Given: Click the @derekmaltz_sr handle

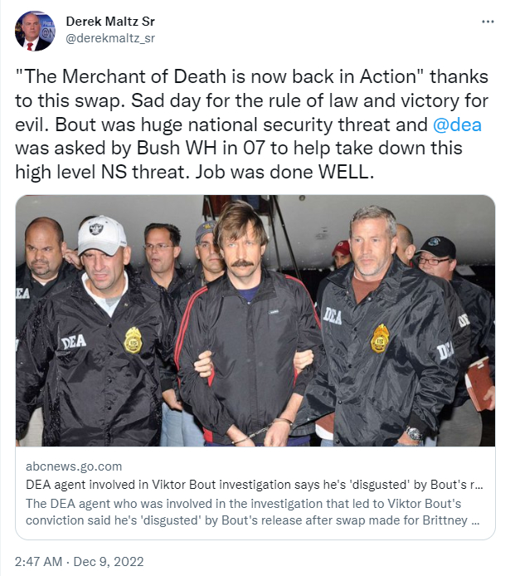Looking at the screenshot, I should [x=109, y=38].
